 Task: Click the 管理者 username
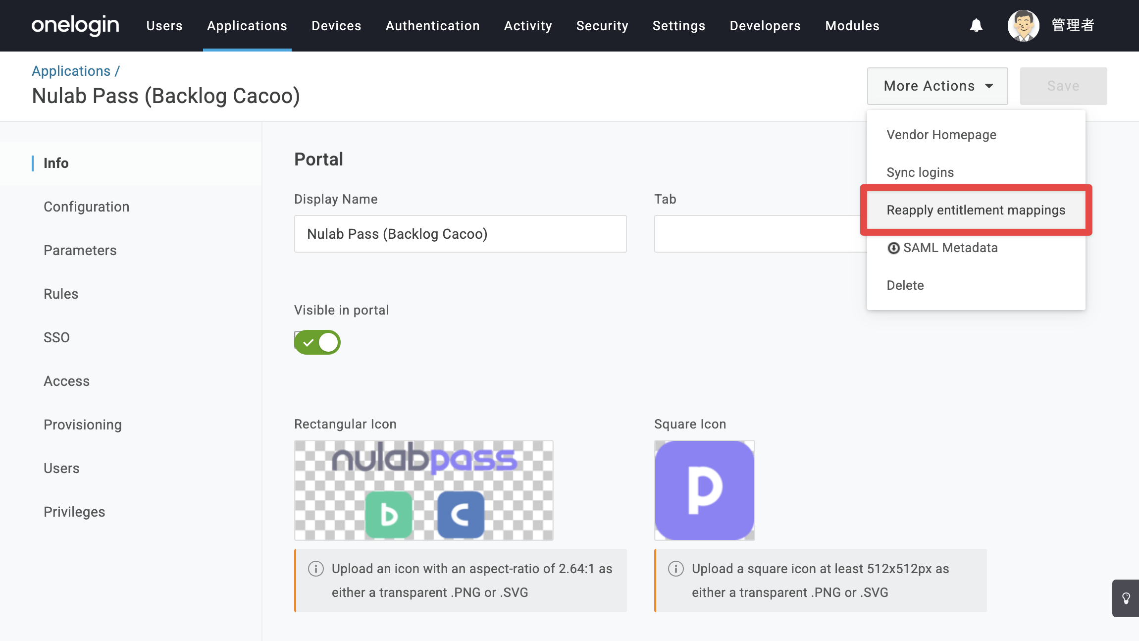click(1073, 25)
